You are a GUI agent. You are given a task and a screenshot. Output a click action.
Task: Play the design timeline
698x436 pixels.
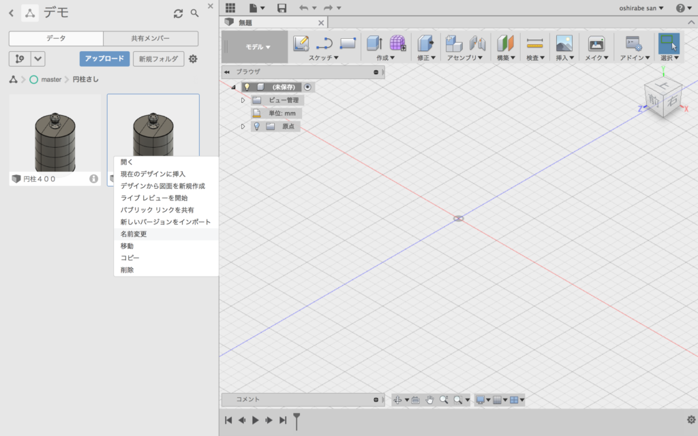click(x=255, y=420)
